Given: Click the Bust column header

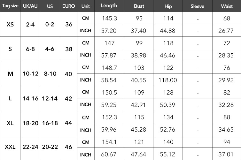Looking at the screenshot, I should coord(139,6).
